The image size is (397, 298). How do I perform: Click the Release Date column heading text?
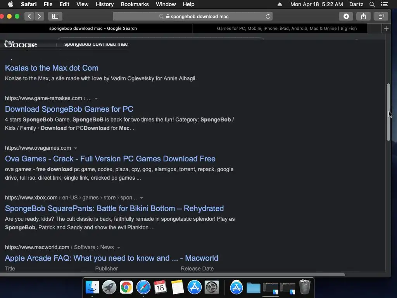click(197, 269)
